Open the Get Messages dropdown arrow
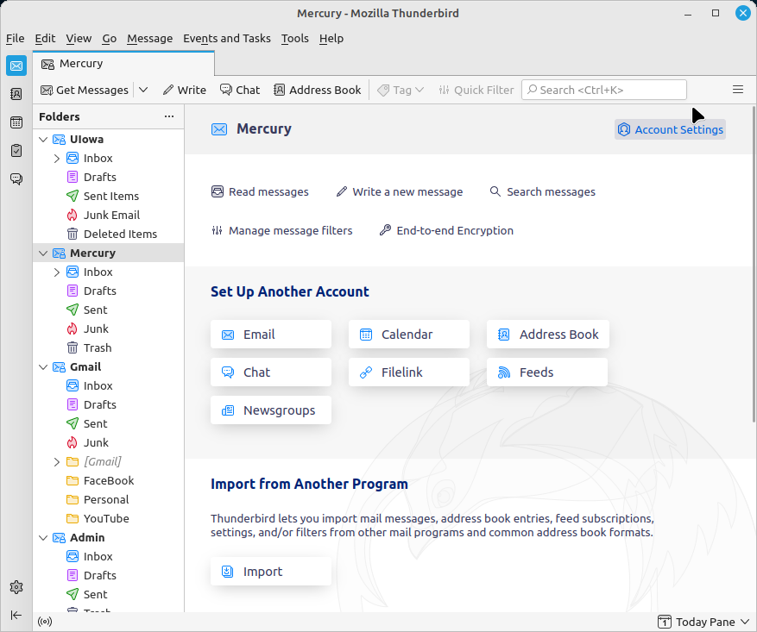This screenshot has height=632, width=757. coord(143,90)
